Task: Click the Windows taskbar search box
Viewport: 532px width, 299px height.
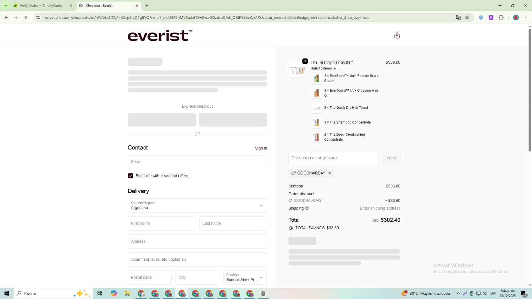Action: (x=53, y=293)
